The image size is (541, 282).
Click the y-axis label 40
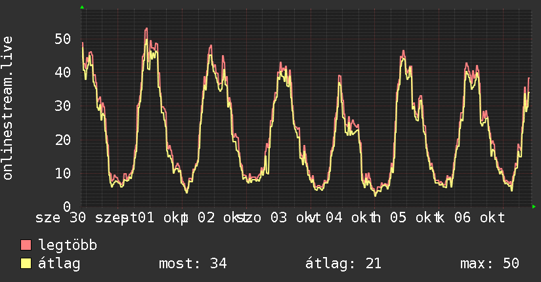(x=62, y=73)
